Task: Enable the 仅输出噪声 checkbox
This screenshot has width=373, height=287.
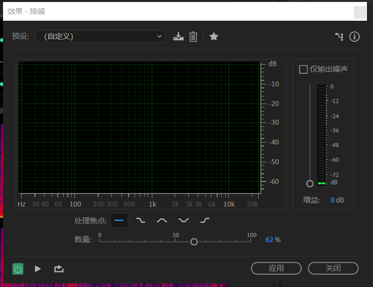Action: pos(304,69)
